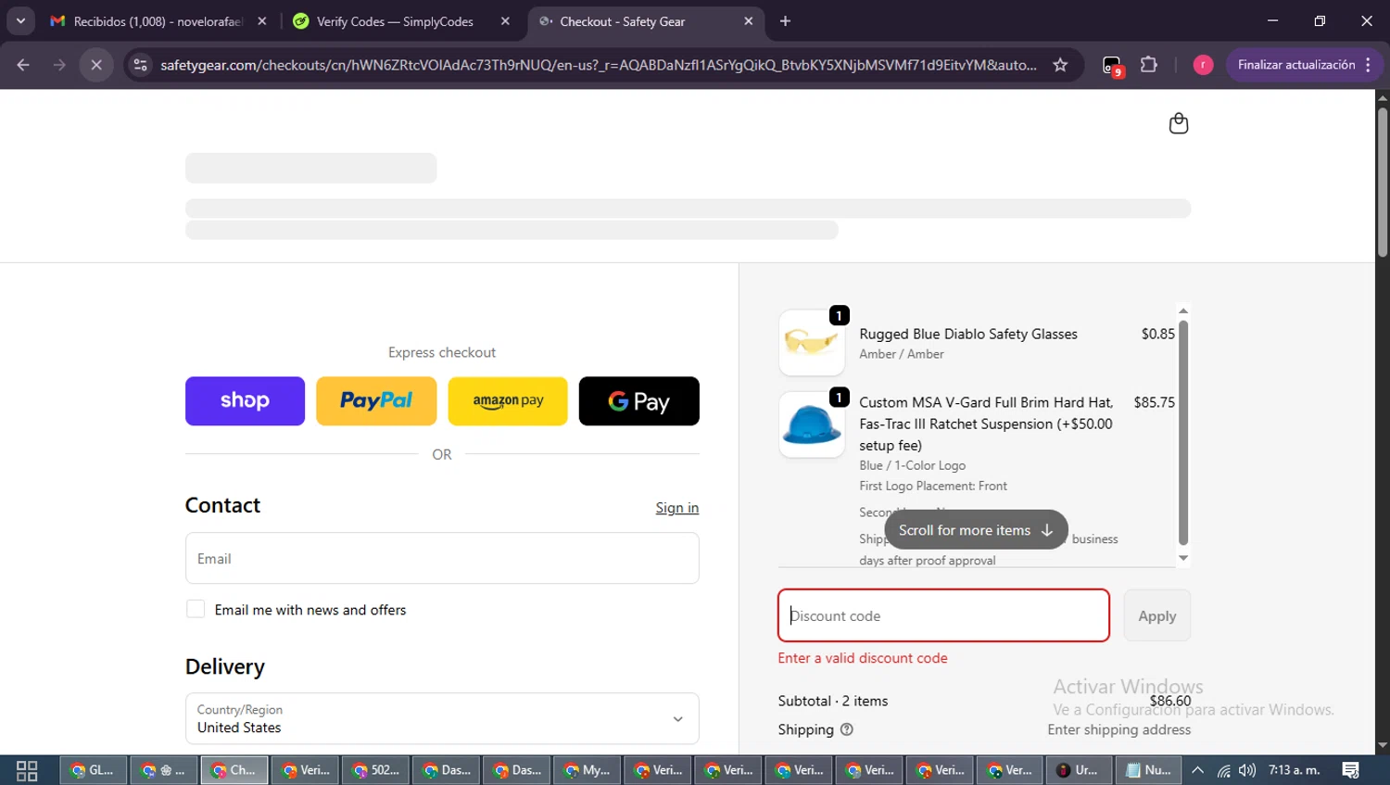The image size is (1390, 785).
Task: Click the browser back arrow
Action: (x=23, y=65)
